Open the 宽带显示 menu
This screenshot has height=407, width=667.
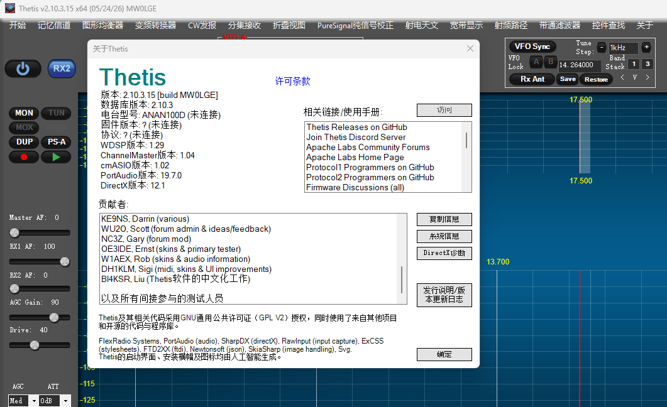466,26
